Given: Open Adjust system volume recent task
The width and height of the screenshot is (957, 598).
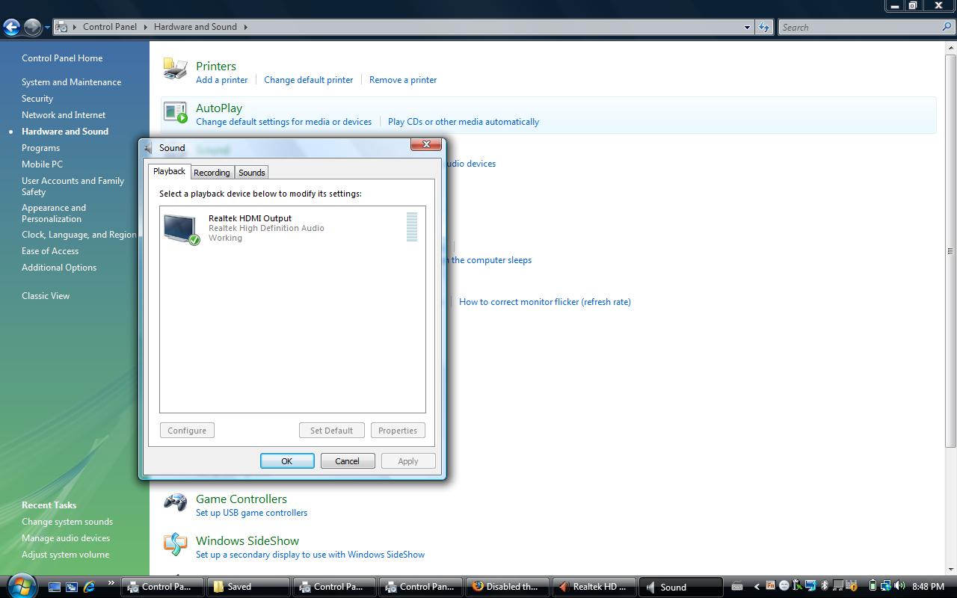Looking at the screenshot, I should [65, 555].
